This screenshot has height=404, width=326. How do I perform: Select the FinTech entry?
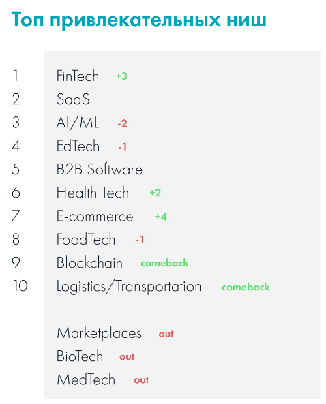coord(78,76)
